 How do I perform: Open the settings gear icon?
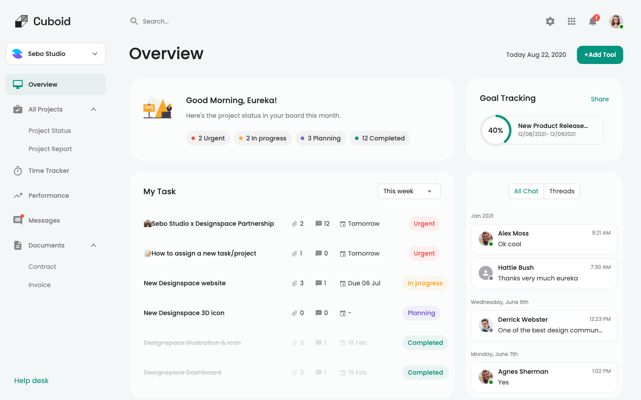[550, 21]
